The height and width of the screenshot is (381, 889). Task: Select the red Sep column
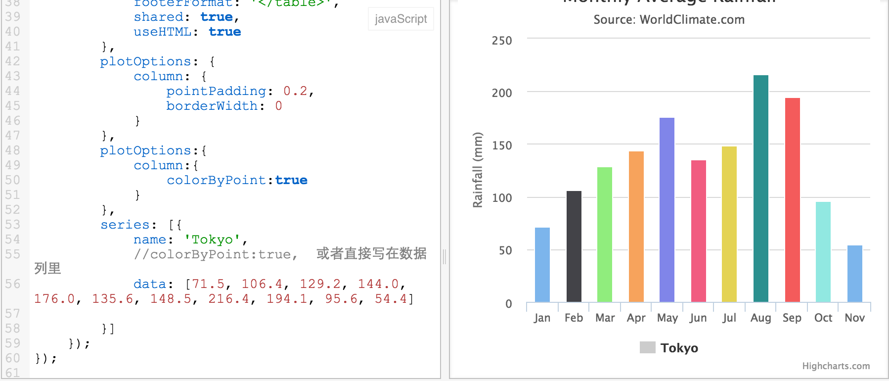point(792,200)
